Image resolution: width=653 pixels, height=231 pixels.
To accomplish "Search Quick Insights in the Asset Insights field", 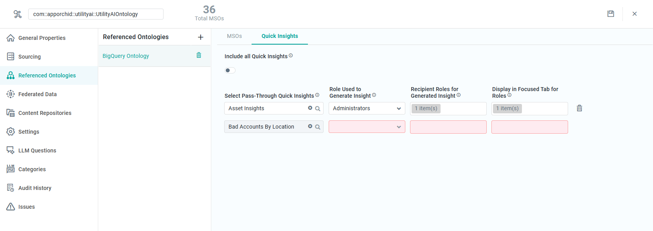I will click(318, 109).
